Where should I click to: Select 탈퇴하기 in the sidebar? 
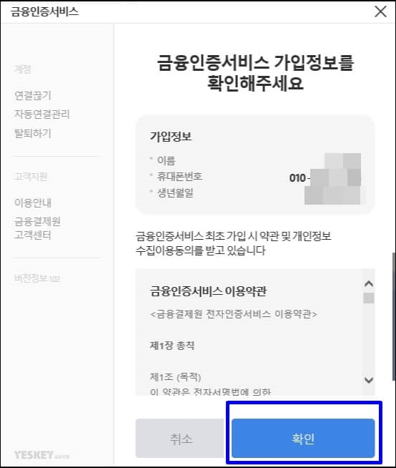(33, 133)
